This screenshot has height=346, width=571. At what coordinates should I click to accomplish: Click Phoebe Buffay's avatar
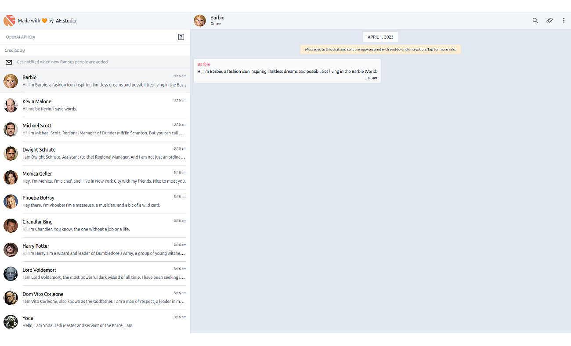click(x=11, y=202)
